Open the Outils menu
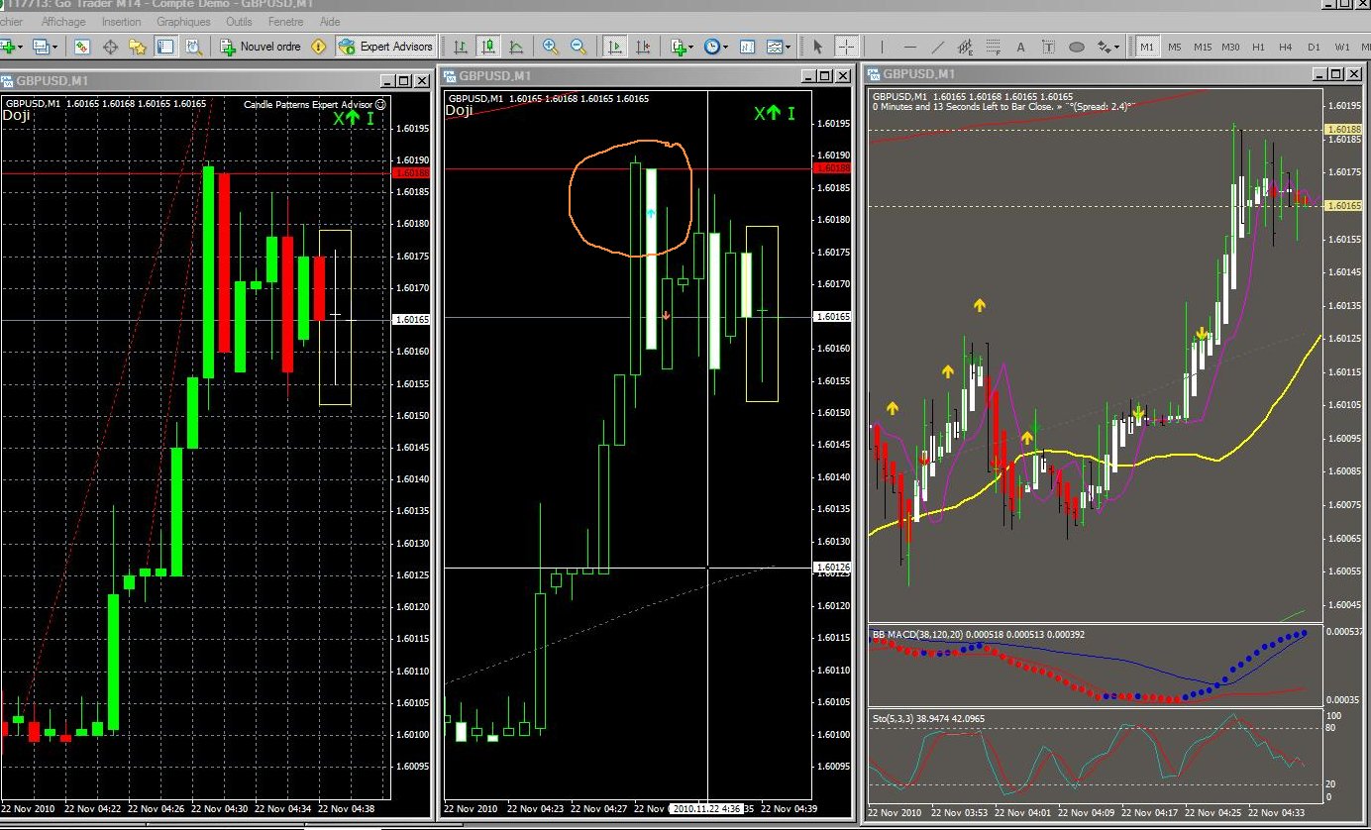 click(239, 21)
